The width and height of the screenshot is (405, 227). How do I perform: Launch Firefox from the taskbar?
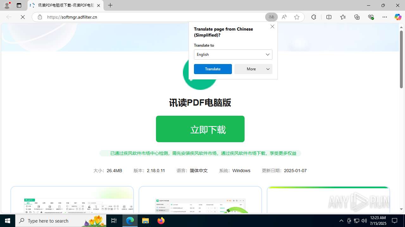click(161, 221)
